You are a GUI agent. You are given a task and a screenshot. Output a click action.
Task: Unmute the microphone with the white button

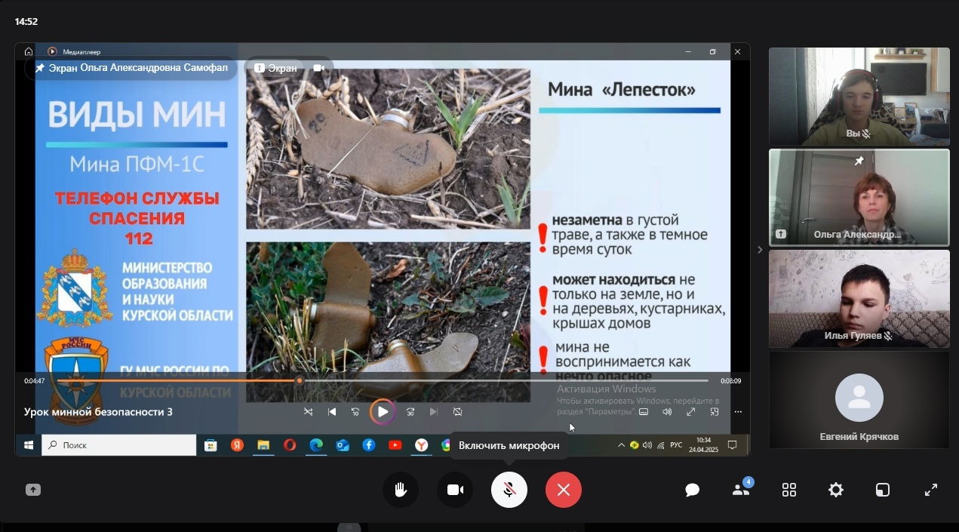click(509, 490)
